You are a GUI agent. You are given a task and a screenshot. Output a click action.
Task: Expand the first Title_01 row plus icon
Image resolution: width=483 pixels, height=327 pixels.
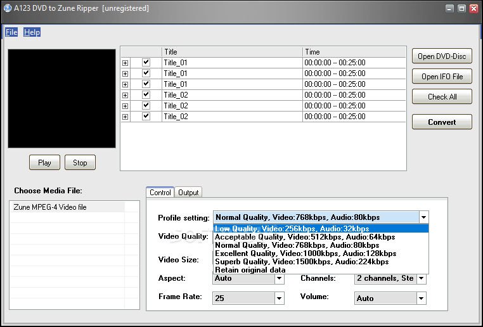tap(125, 63)
